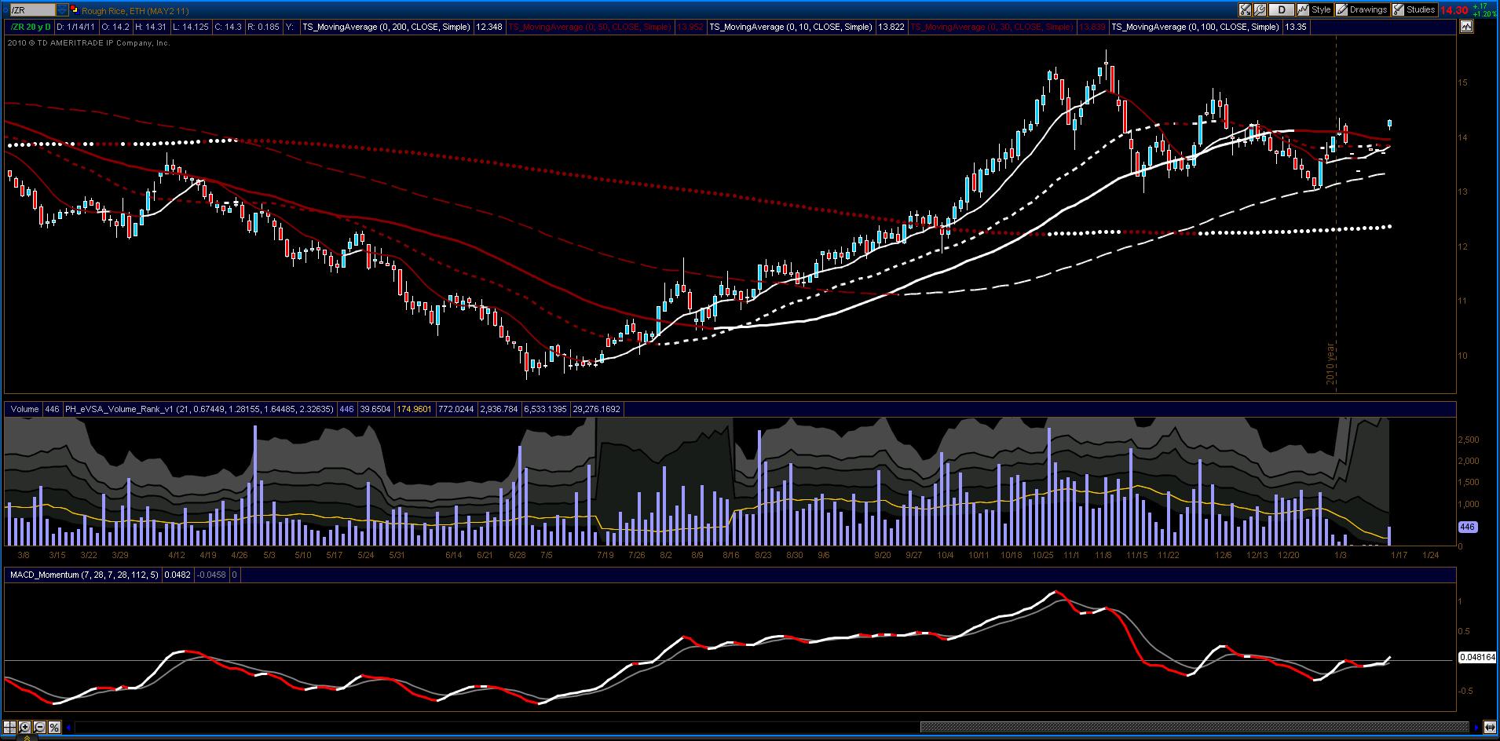Click the D: 1/14/11 date readout
The height and width of the screenshot is (741, 1500).
(x=75, y=27)
